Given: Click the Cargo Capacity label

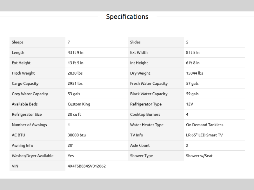Looking at the screenshot, I should pos(25,84).
